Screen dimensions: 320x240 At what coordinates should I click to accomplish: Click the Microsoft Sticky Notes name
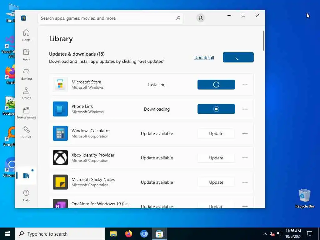tap(93, 179)
